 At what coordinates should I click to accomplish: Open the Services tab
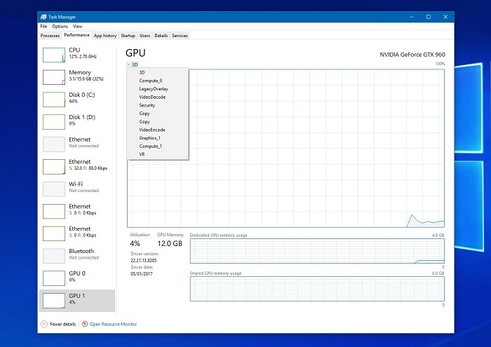(180, 36)
